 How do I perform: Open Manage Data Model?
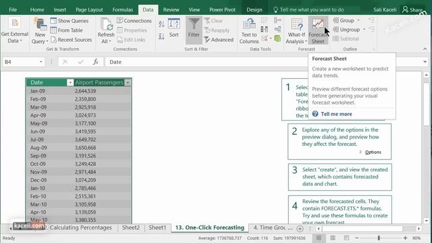(277, 38)
